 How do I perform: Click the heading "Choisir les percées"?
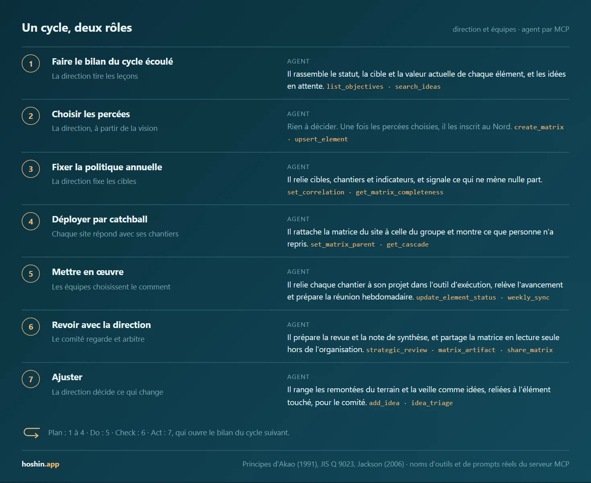point(91,114)
